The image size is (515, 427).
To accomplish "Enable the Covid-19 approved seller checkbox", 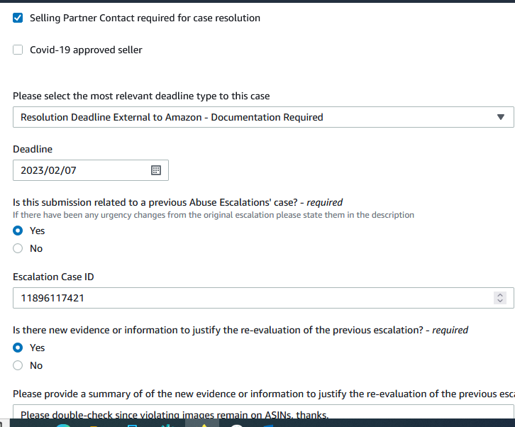I will [18, 50].
